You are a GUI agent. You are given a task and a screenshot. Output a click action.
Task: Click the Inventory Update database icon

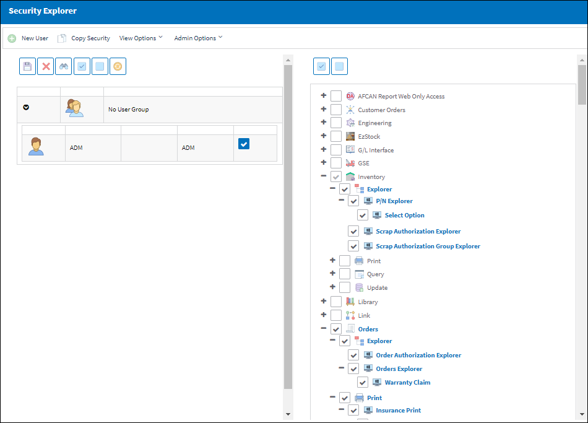pyautogui.click(x=359, y=287)
